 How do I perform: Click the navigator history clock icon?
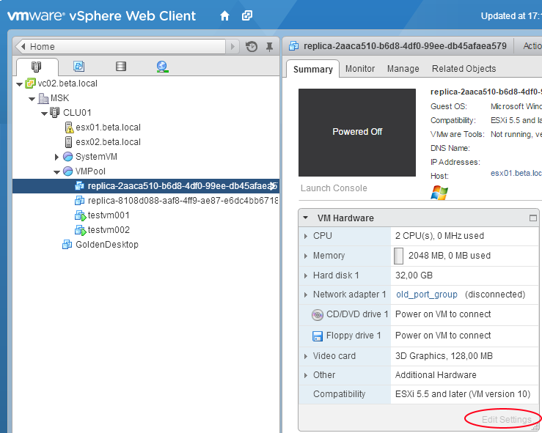(x=252, y=47)
